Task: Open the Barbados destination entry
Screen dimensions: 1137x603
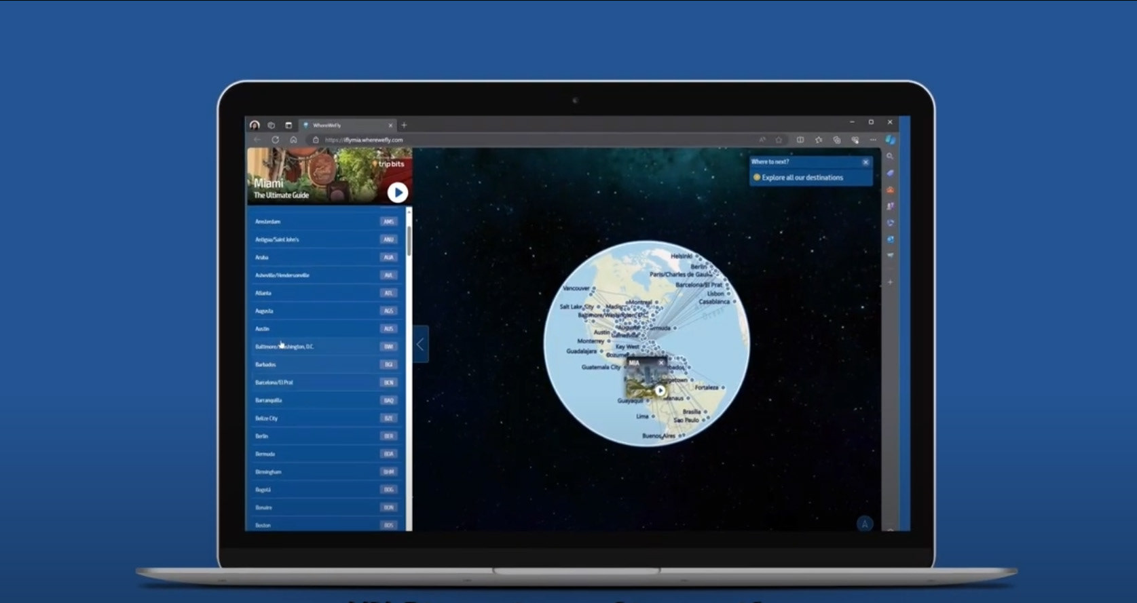Action: click(325, 364)
